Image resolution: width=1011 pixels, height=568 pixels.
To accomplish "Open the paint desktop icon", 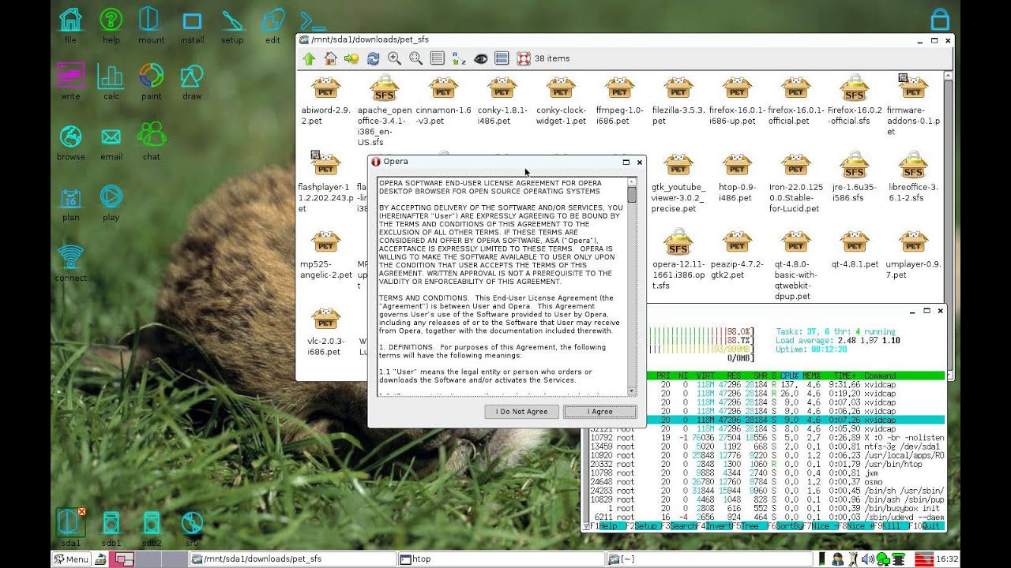I will click(x=151, y=83).
